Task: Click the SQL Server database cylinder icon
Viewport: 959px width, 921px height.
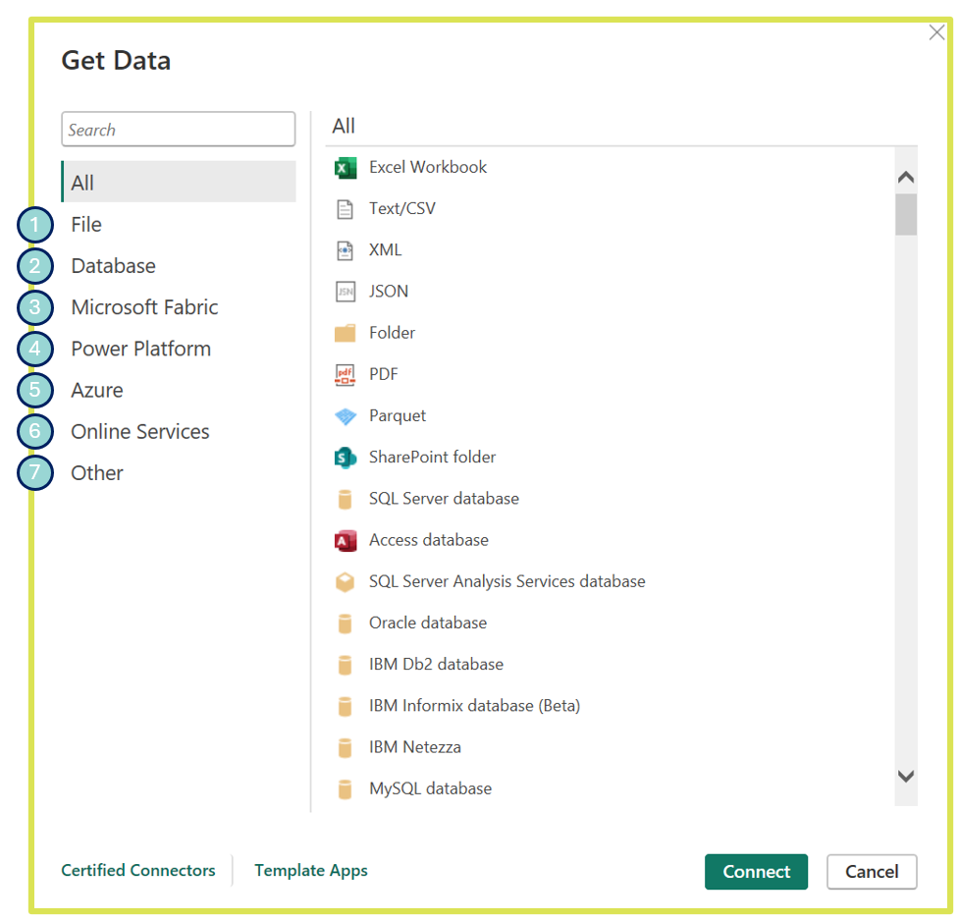Action: [x=345, y=500]
